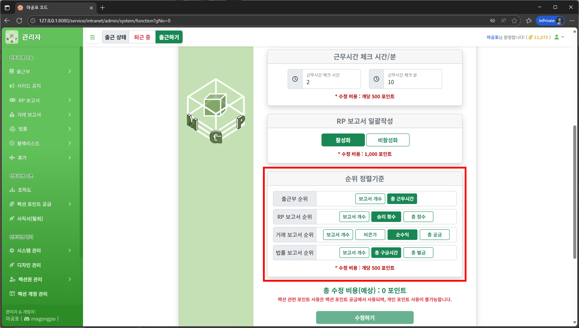579x328 pixels.
Task: Click the 팩션 포인트 공급 coins icon
Action: (x=12, y=204)
